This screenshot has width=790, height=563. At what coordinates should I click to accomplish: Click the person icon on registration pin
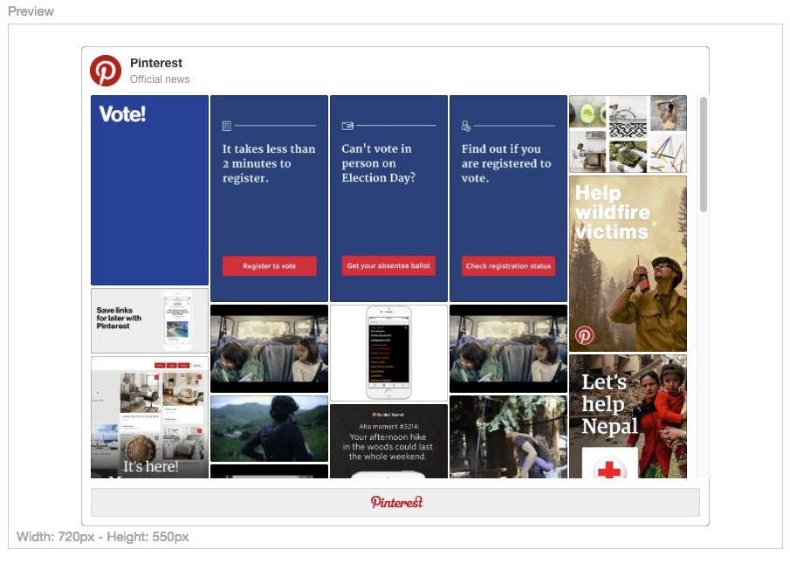pos(466,126)
